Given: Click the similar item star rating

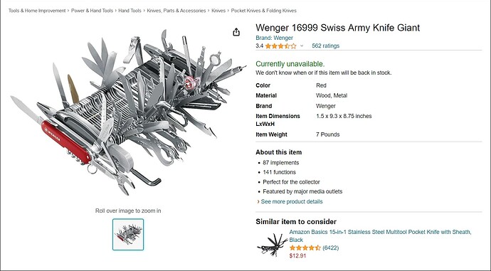Looking at the screenshot, I should click(x=305, y=248).
